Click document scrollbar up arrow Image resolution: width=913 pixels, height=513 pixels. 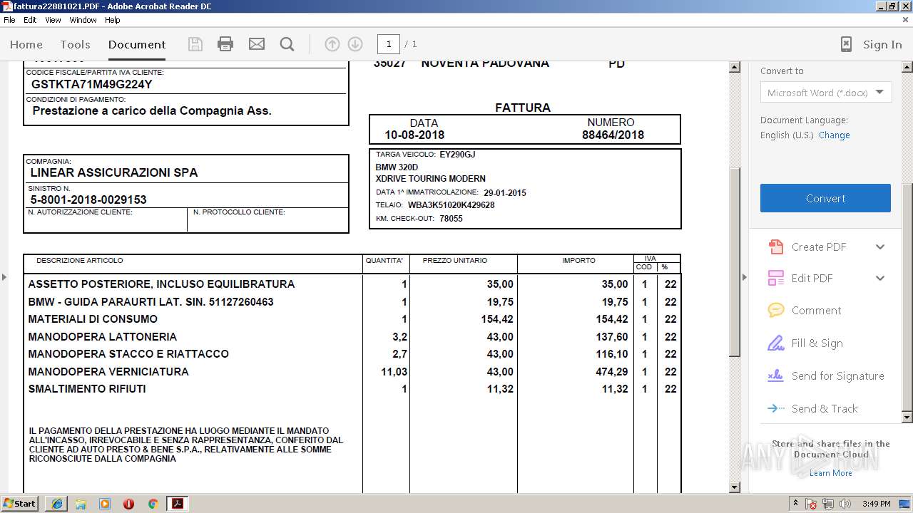point(735,68)
